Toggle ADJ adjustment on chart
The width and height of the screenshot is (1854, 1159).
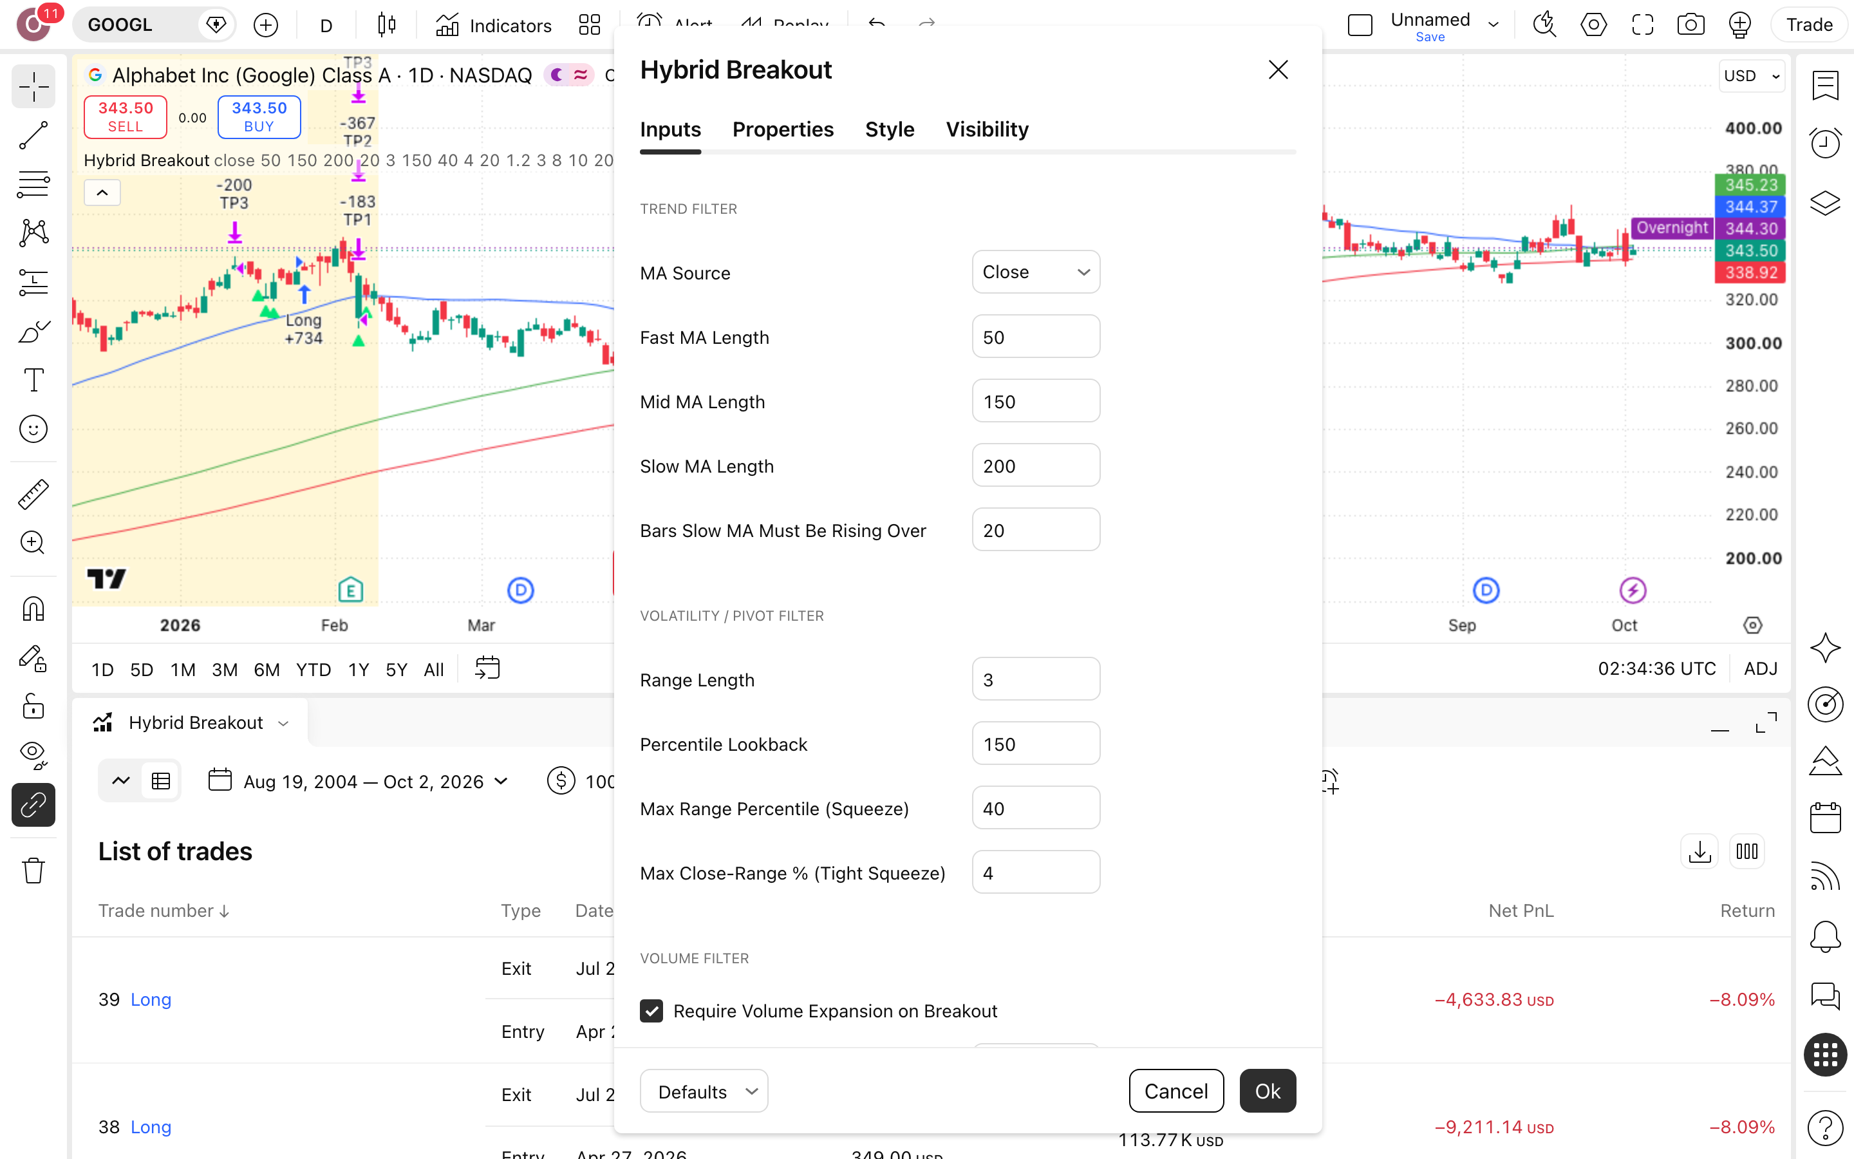pyautogui.click(x=1760, y=668)
